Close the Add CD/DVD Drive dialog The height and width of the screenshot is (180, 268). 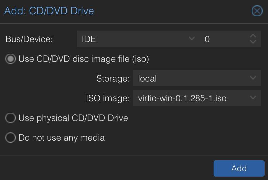click(x=257, y=11)
